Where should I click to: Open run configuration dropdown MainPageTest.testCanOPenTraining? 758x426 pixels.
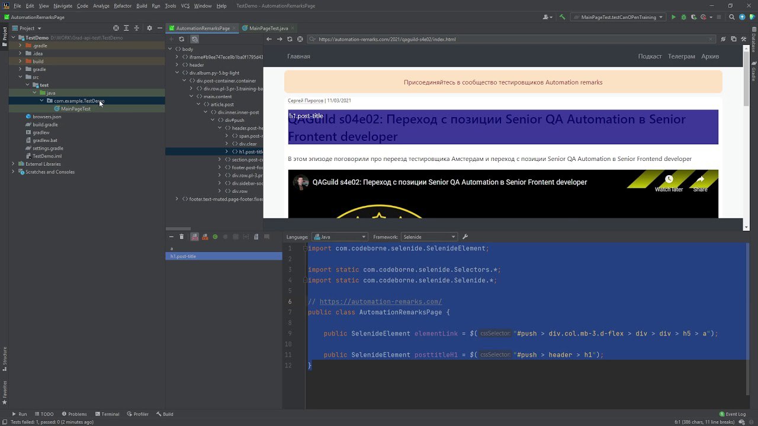coord(618,17)
